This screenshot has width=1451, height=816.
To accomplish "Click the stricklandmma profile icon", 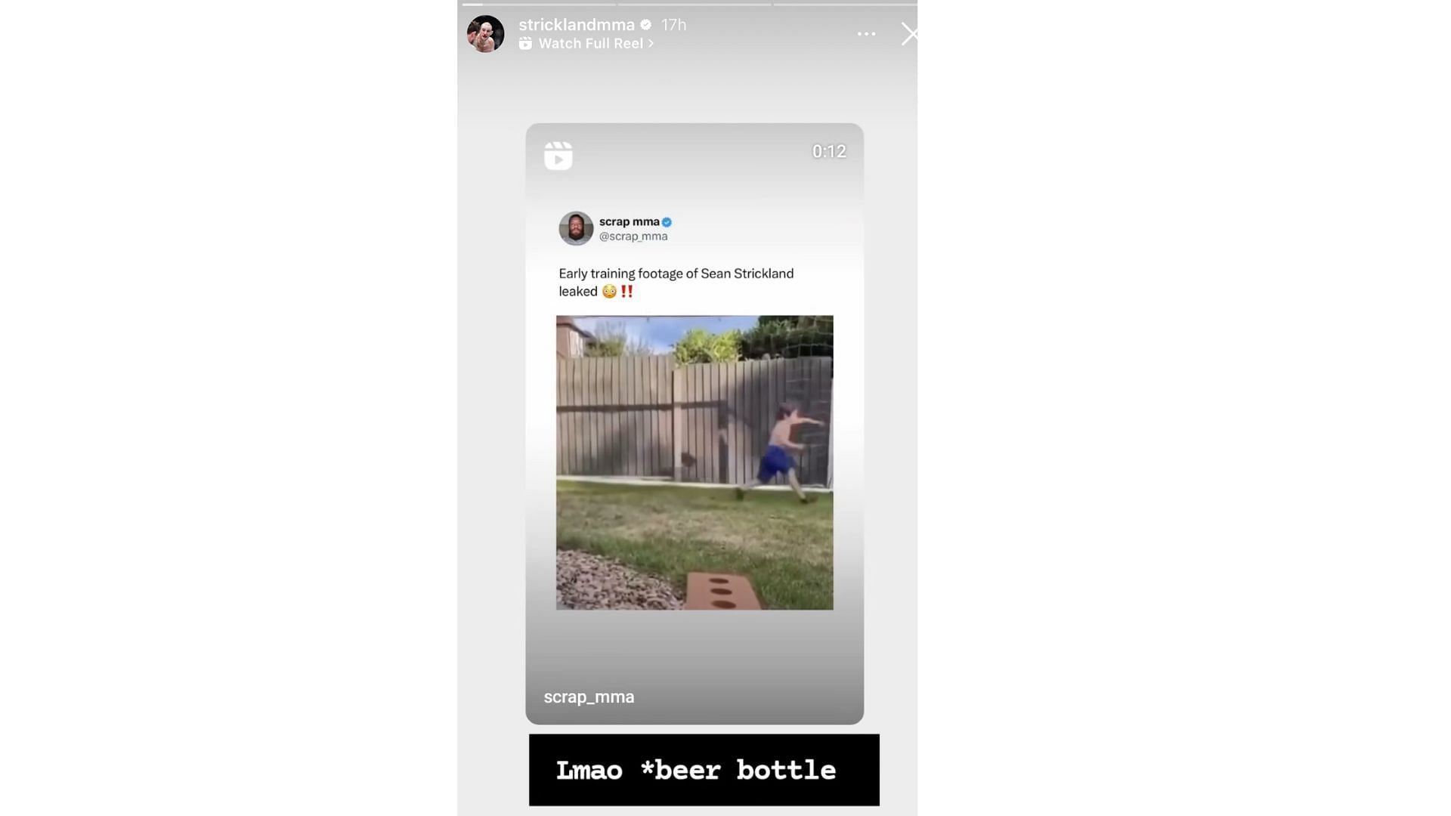I will [x=484, y=33].
